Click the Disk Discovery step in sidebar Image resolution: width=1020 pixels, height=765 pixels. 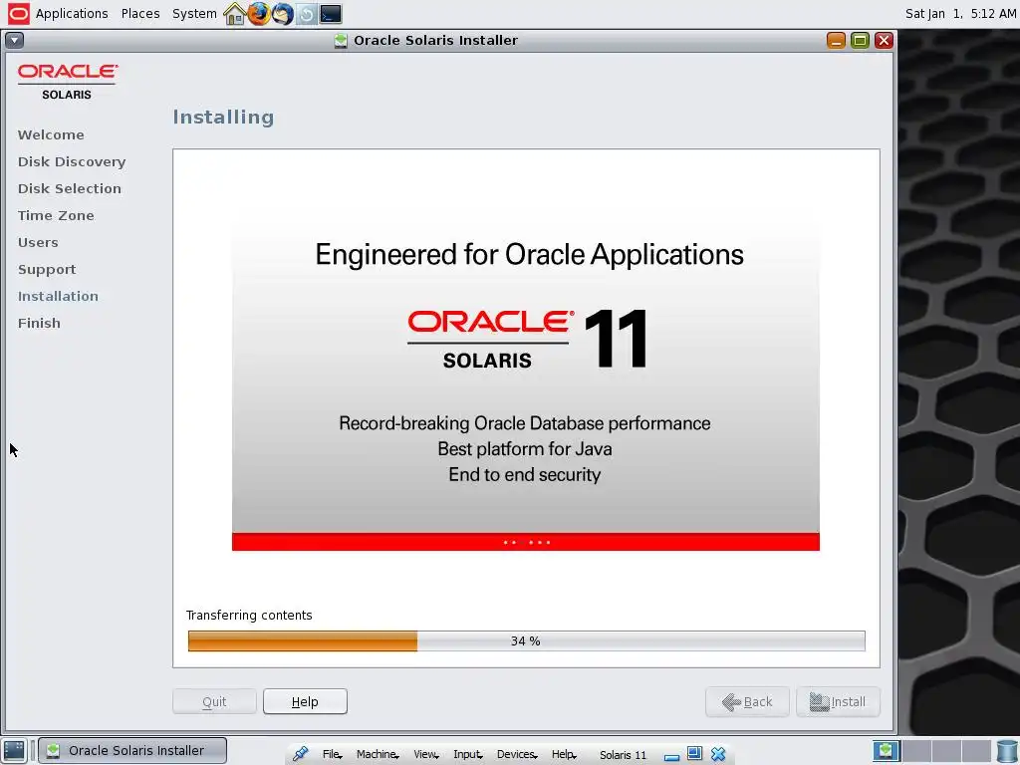point(72,161)
